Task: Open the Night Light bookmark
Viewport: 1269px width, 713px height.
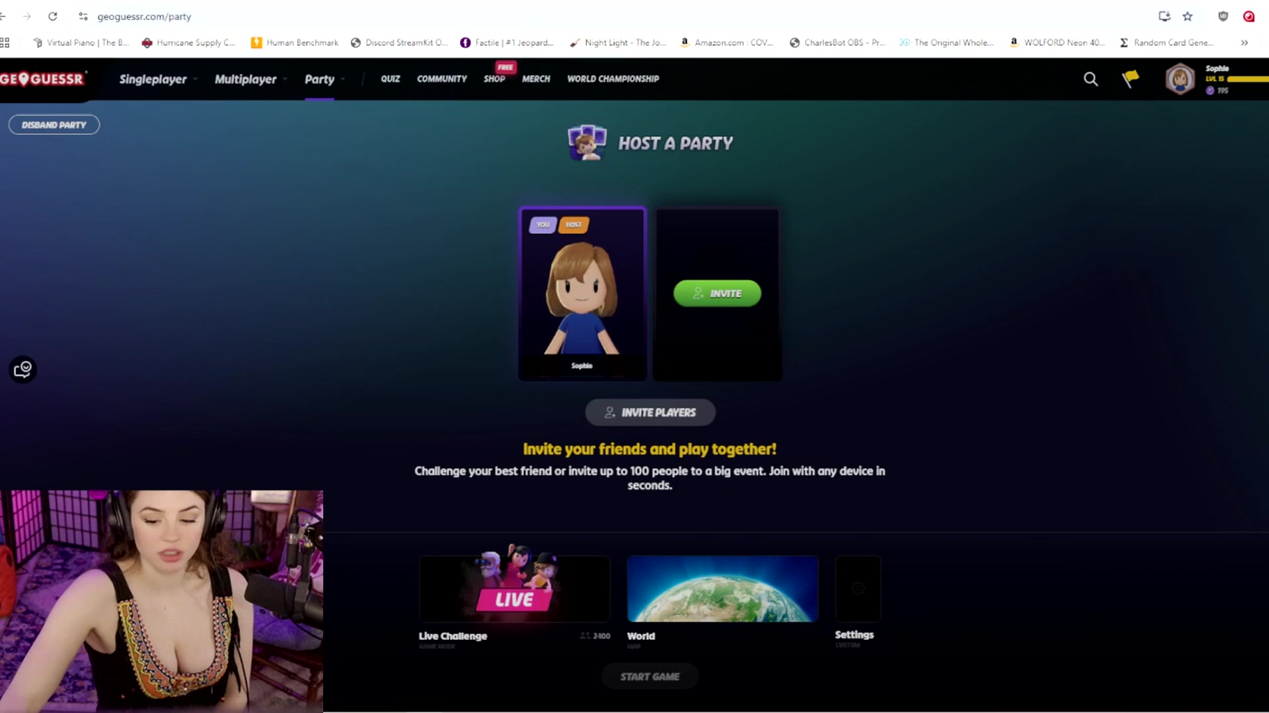Action: coord(618,42)
